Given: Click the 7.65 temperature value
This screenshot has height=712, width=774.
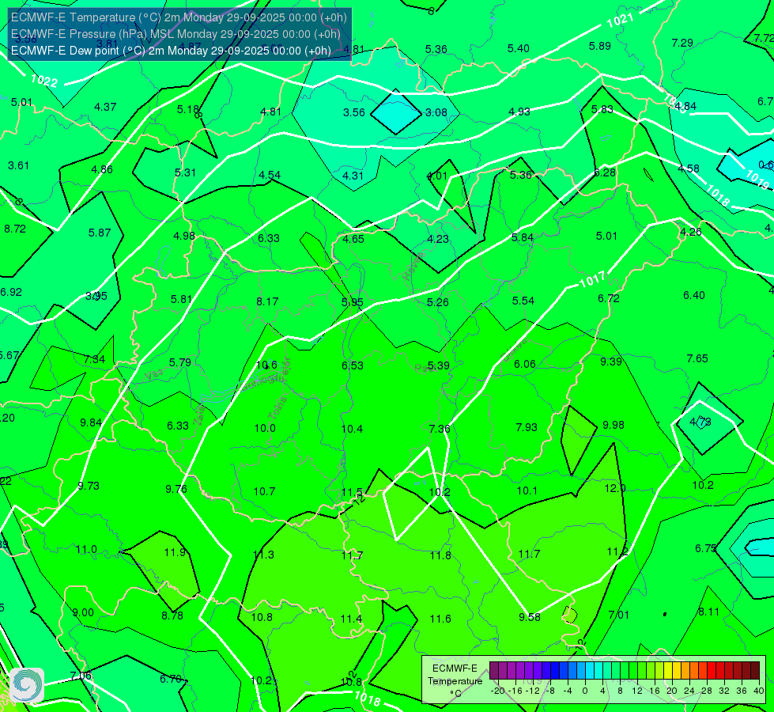Looking at the screenshot, I should click(x=697, y=358).
